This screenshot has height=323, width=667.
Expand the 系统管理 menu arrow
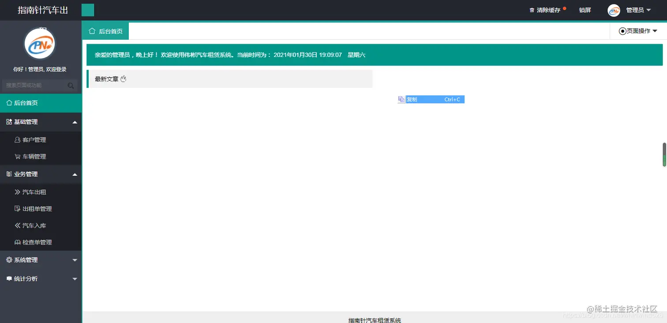coord(75,260)
